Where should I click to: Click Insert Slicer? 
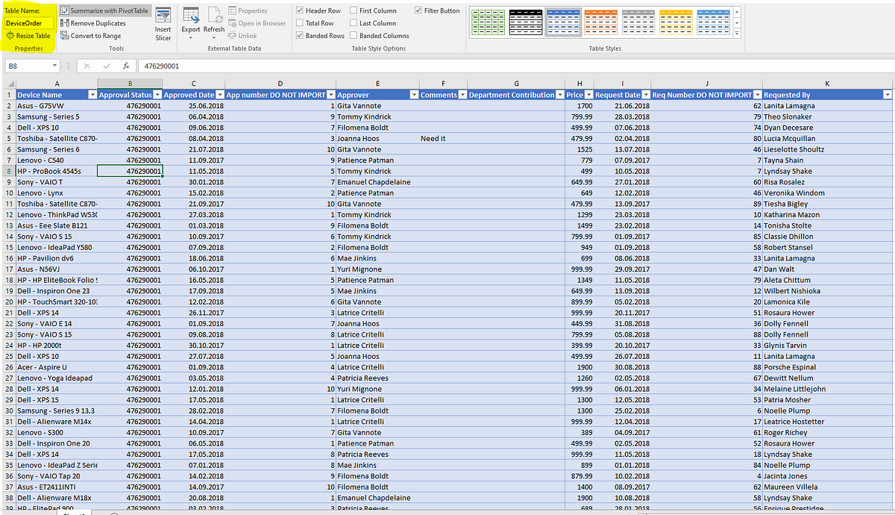click(164, 22)
